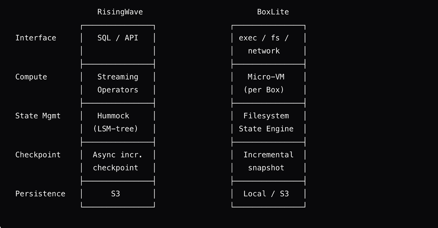
Task: Click the exec / fs / text
Action: [x=264, y=38]
